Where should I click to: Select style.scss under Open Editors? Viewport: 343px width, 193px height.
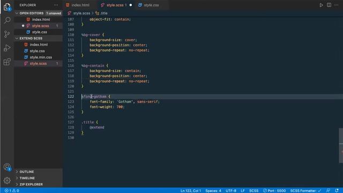[x=41, y=26]
